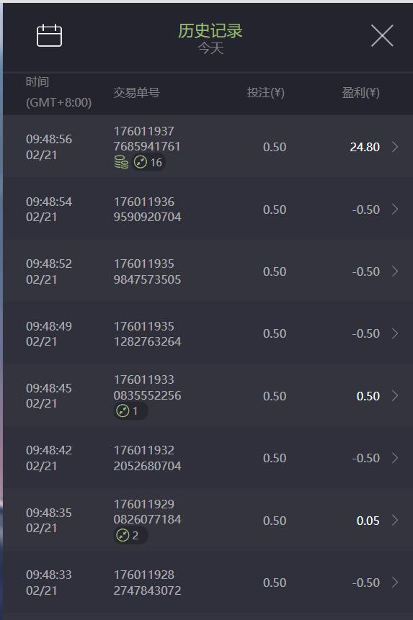Click the 盈利(¥) column header
The height and width of the screenshot is (620, 413).
(x=360, y=93)
